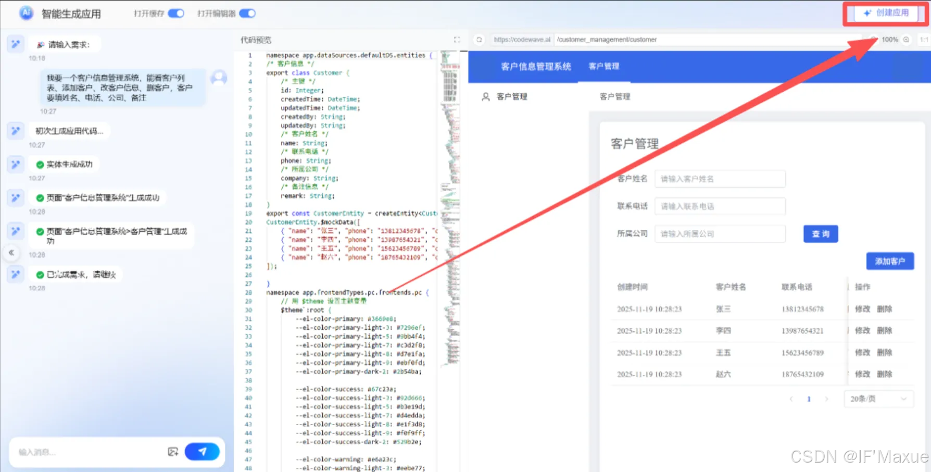The image size is (931, 472).
Task: Click the user icon beside sidebar 客户管理
Action: pyautogui.click(x=486, y=97)
